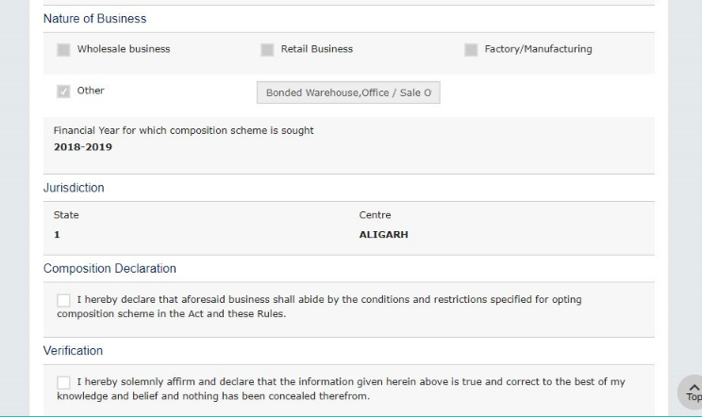
Task: Click the 'Wholesale business' label text
Action: (x=124, y=49)
